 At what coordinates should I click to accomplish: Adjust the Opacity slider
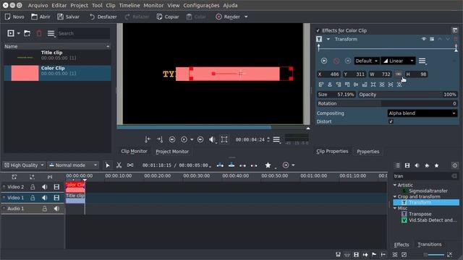(x=407, y=95)
